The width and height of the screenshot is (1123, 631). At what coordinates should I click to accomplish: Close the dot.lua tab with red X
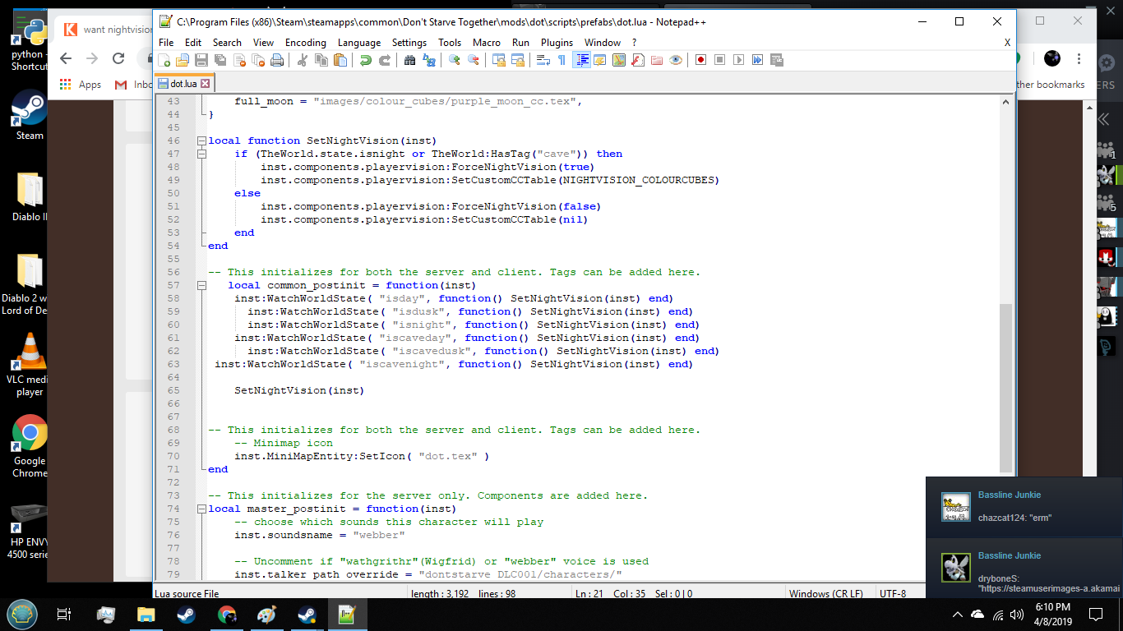point(206,84)
